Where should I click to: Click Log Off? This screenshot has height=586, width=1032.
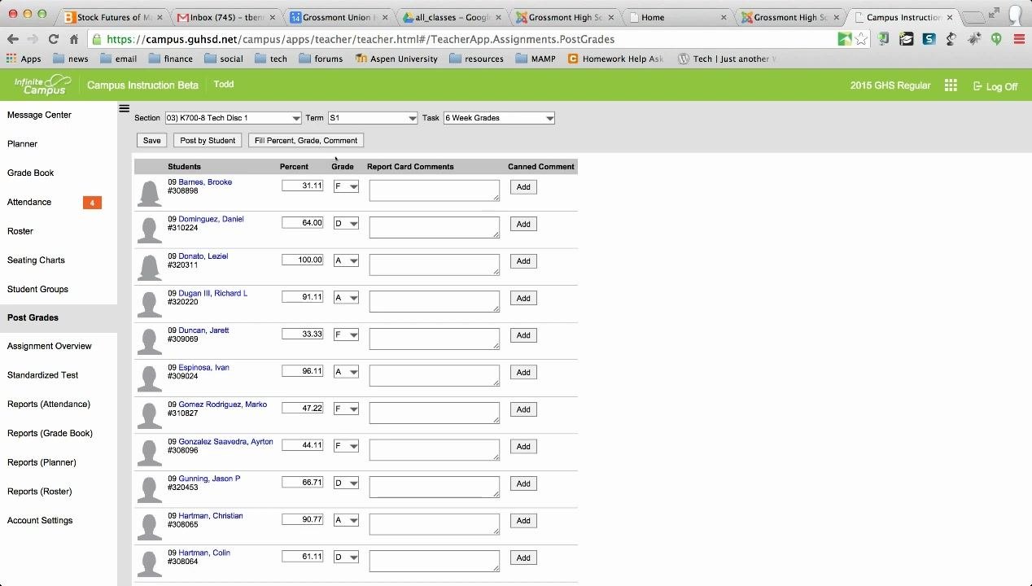tap(995, 86)
